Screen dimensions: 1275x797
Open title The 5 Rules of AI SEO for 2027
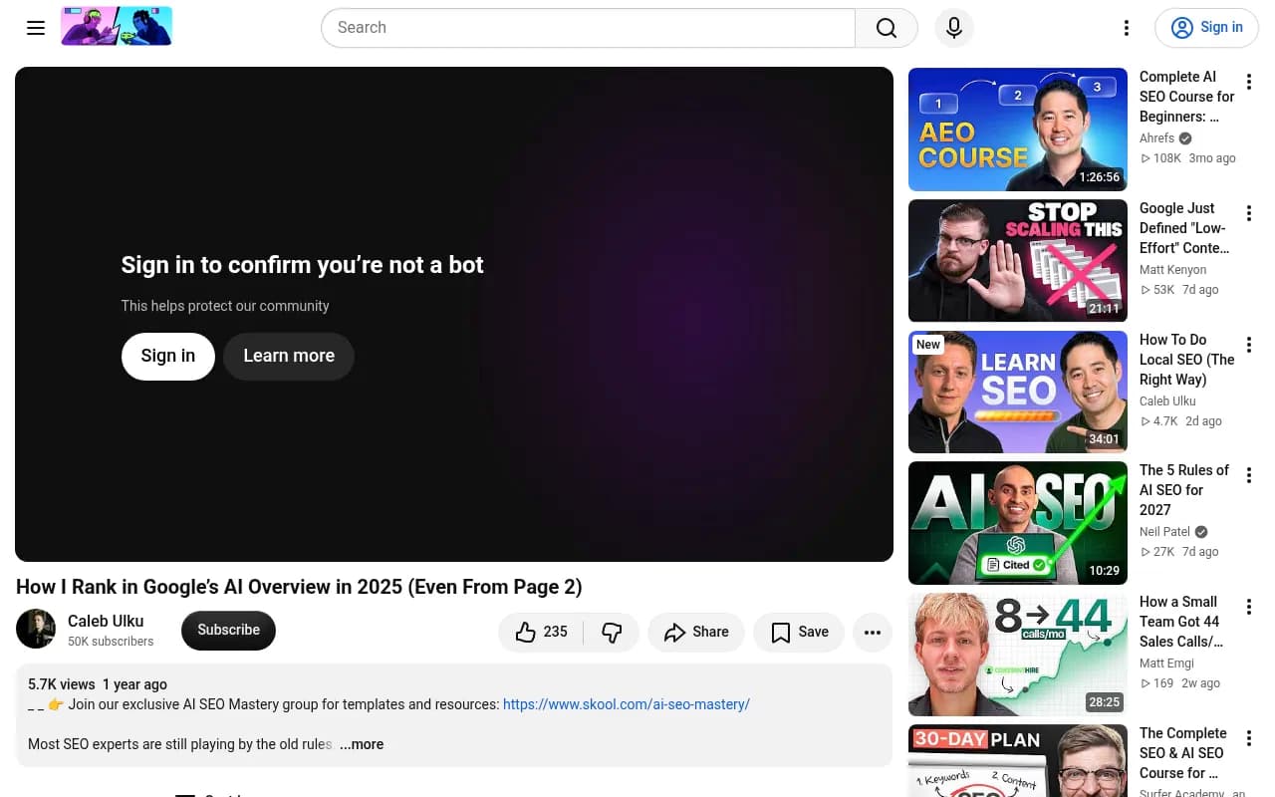tap(1184, 490)
